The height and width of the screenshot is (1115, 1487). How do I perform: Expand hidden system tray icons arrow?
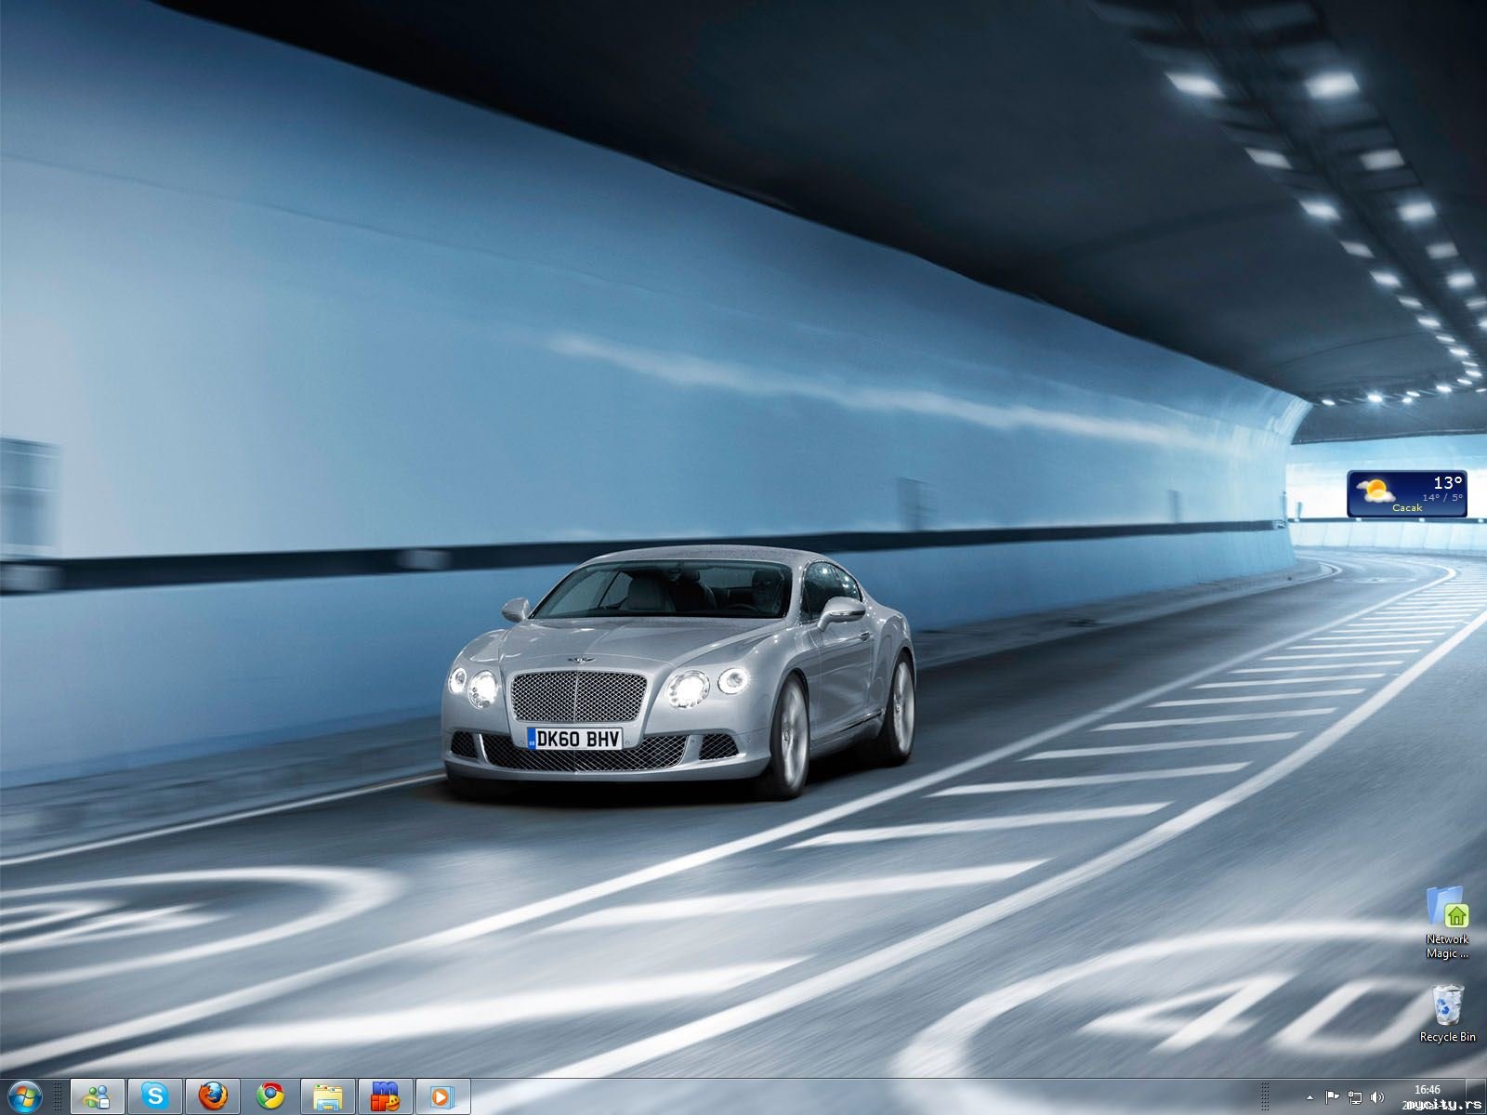pyautogui.click(x=1310, y=1097)
